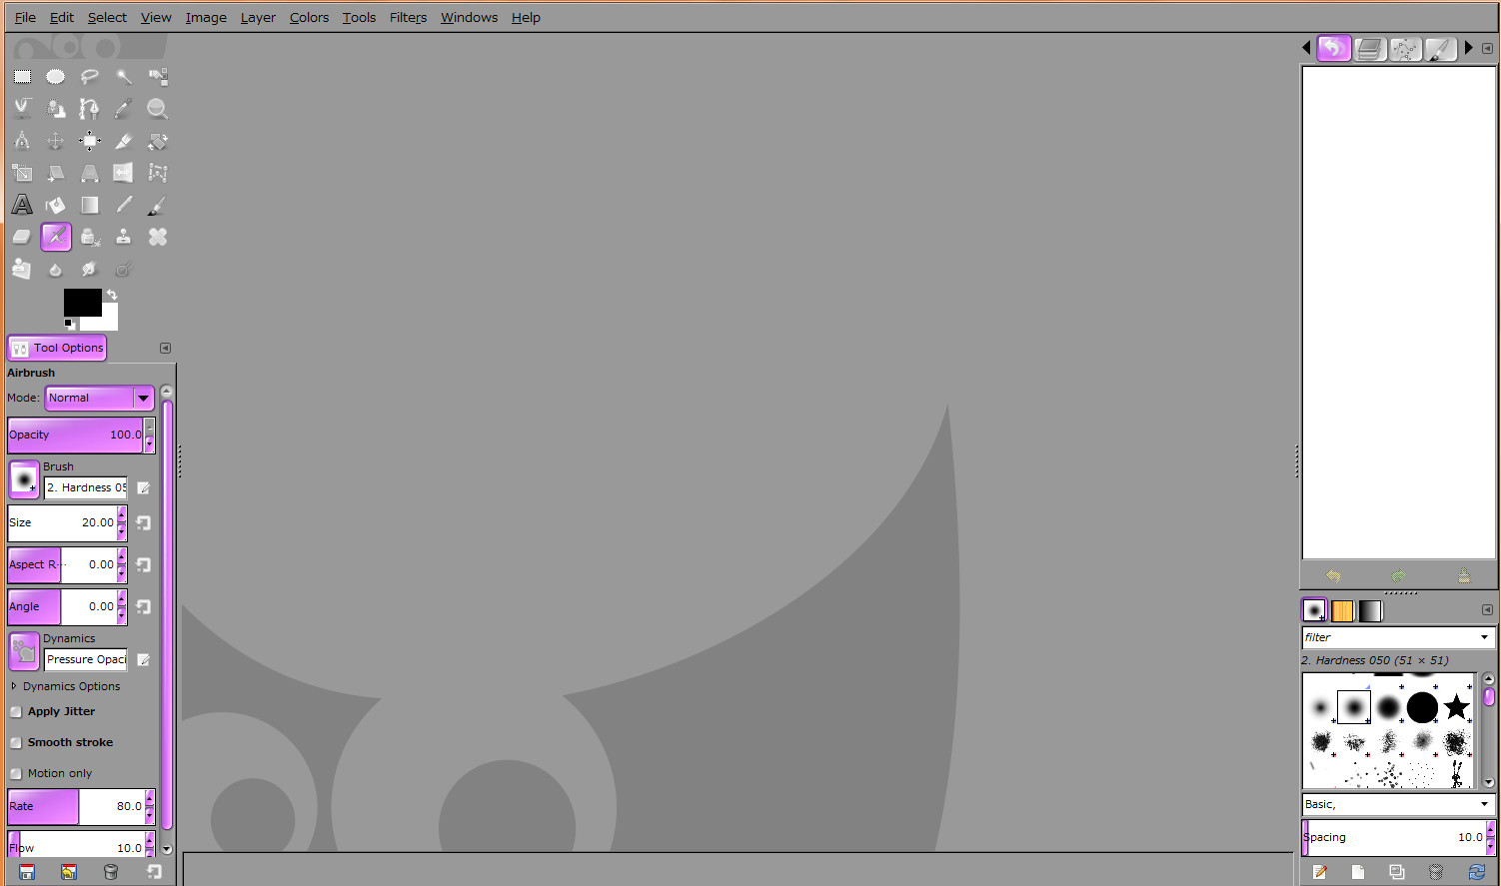
Task: Check the Motion only option
Action: pos(16,774)
